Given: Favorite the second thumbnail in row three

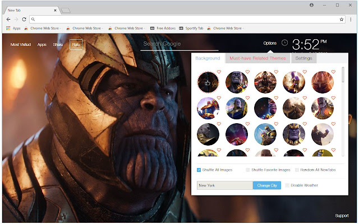Looking at the screenshot, I should [x=247, y=124].
